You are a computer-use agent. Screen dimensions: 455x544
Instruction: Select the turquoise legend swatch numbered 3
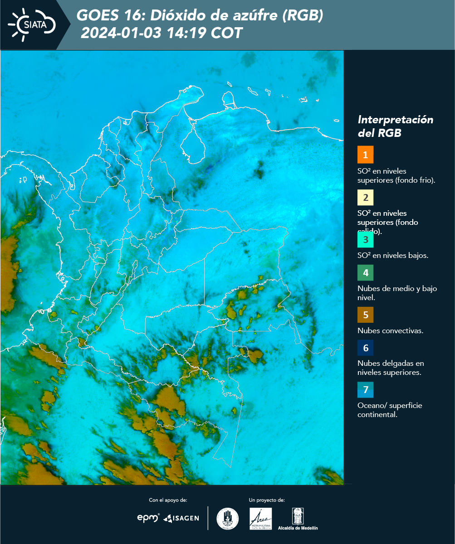pos(365,239)
